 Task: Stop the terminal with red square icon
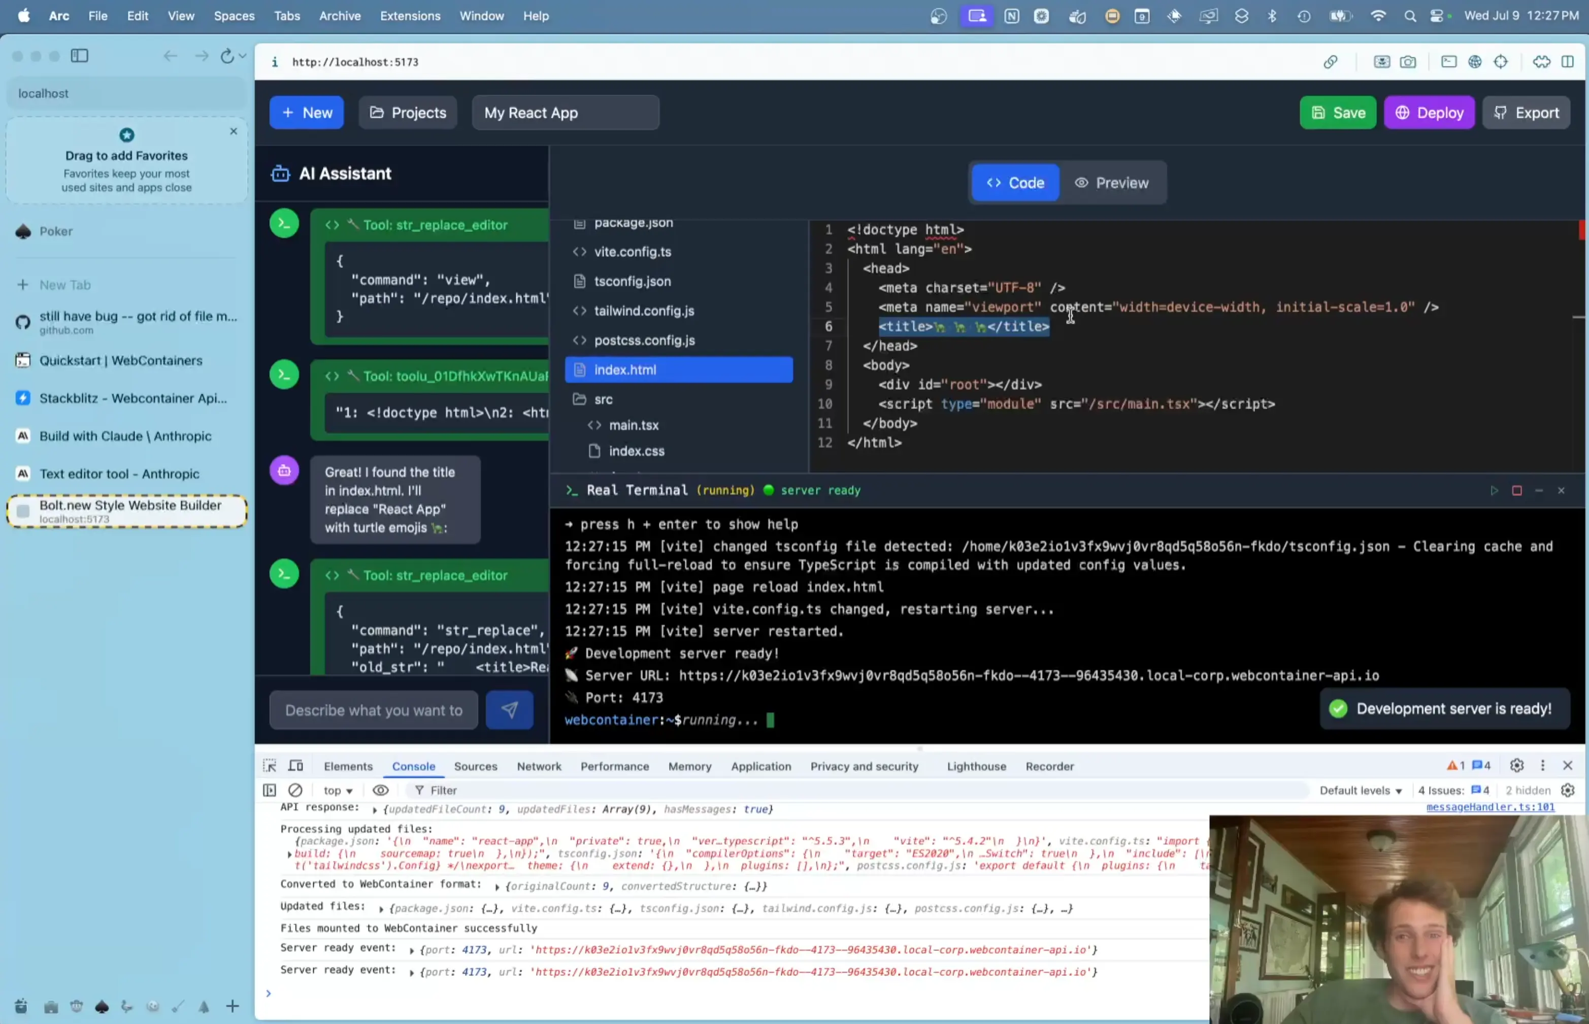[1517, 491]
